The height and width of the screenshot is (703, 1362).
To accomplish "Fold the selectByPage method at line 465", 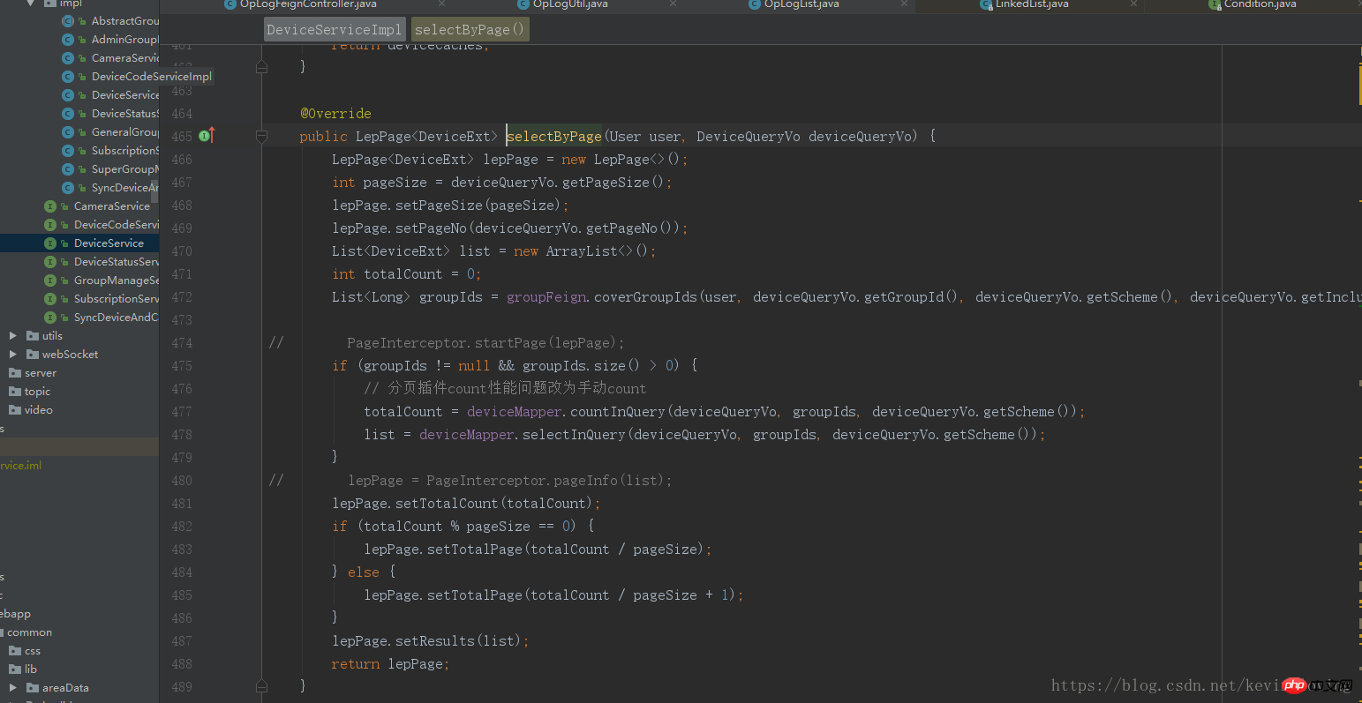I will click(x=261, y=136).
